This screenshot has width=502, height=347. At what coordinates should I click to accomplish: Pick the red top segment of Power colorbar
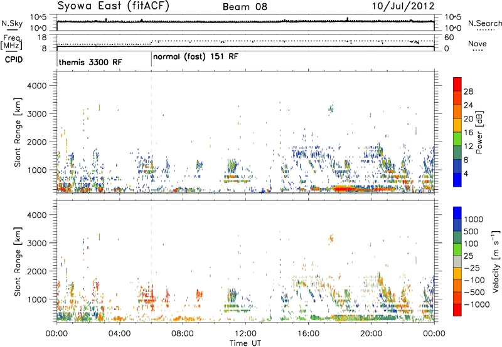click(457, 84)
